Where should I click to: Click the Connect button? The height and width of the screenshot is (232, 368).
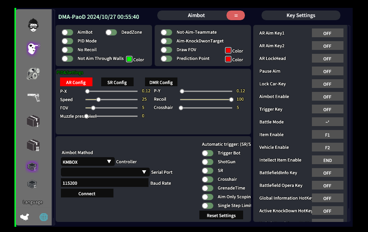click(x=87, y=193)
